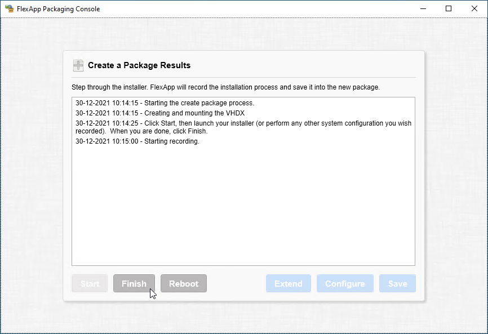Select the 'Starting recording' log line

[137, 141]
